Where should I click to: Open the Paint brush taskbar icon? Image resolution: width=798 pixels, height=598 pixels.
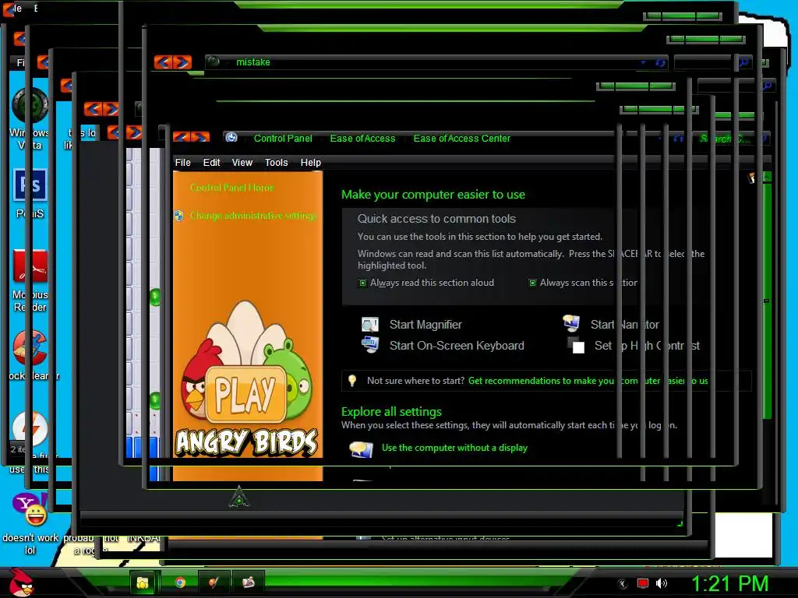(214, 582)
